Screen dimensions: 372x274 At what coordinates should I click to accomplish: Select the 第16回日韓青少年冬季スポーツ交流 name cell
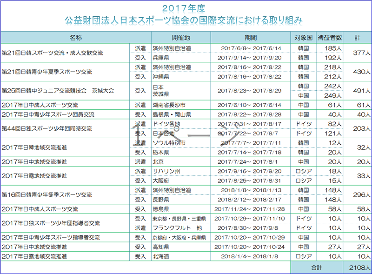(x=65, y=195)
